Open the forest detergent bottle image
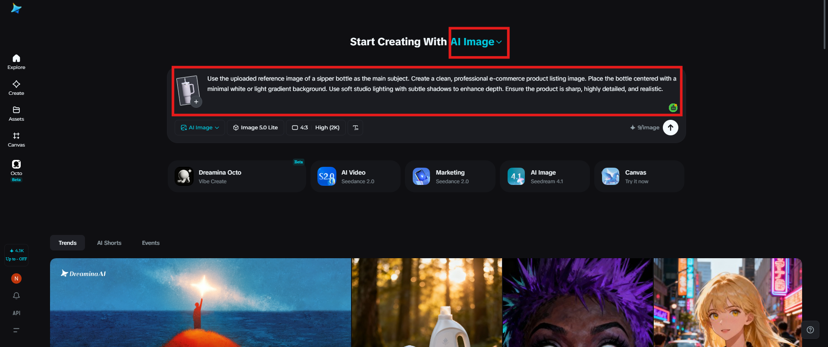This screenshot has height=347, width=828. pos(427,303)
